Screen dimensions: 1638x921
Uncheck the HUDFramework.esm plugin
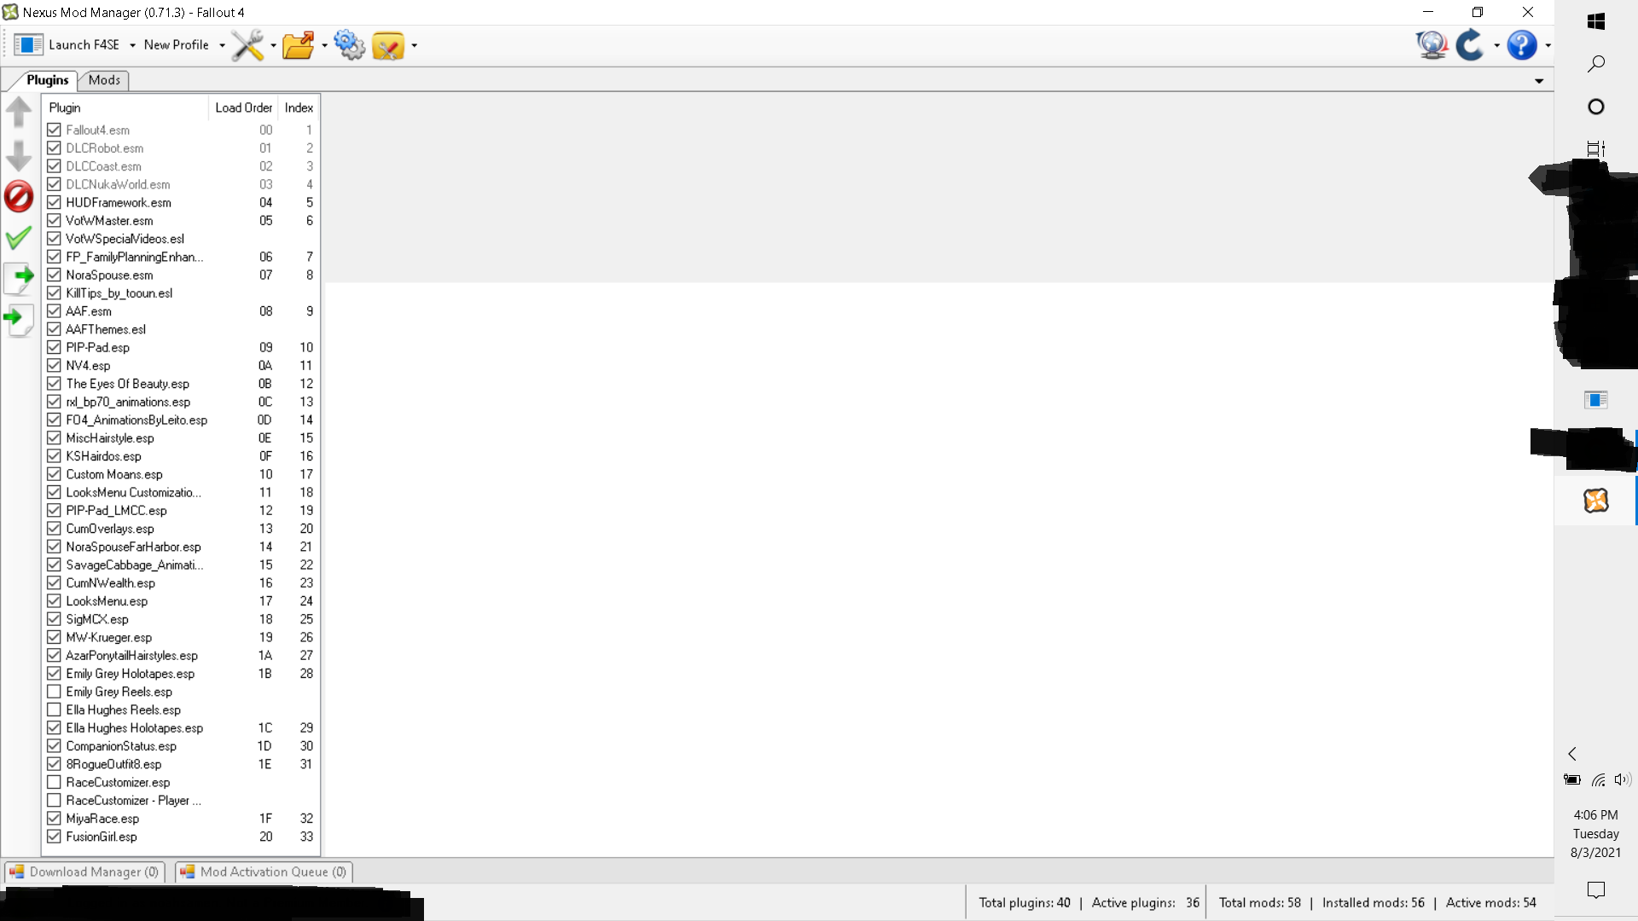point(54,202)
